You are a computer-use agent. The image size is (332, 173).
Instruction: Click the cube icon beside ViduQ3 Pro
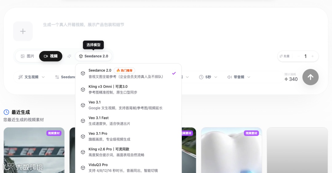(x=83, y=168)
